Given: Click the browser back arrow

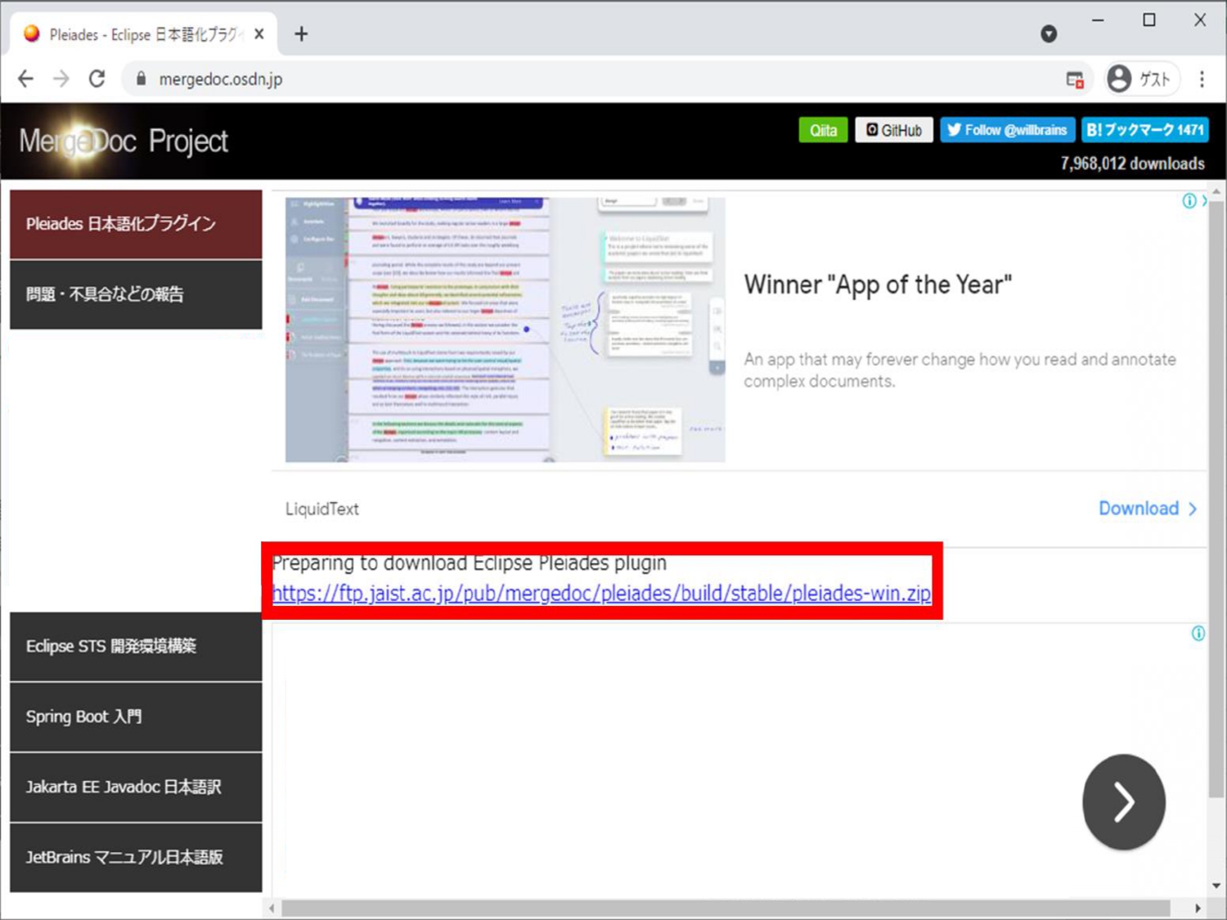Looking at the screenshot, I should pyautogui.click(x=25, y=79).
